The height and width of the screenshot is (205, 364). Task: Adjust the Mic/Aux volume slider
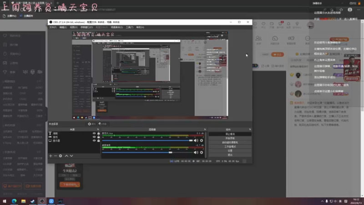[147, 140]
